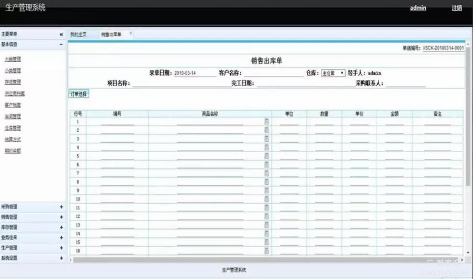The image size is (473, 279).
Task: Open product lookup icon in row 12
Action: [267, 216]
